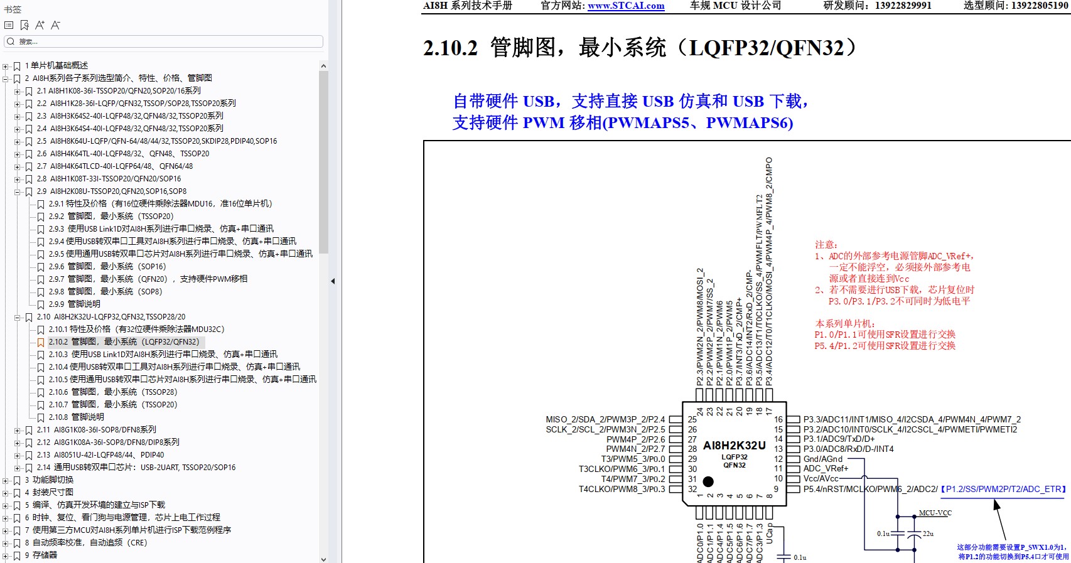
Task: Open bookmark 2.10.5 使用通用USB转双串口芯片
Action: 183,380
